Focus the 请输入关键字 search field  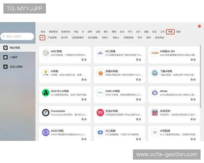coord(17,36)
